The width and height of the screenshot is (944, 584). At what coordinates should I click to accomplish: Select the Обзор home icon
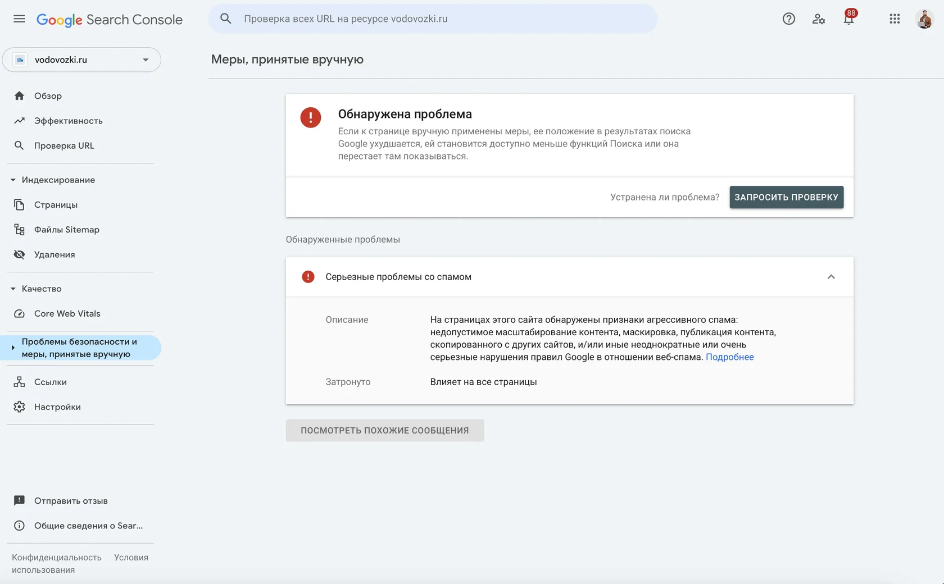20,95
